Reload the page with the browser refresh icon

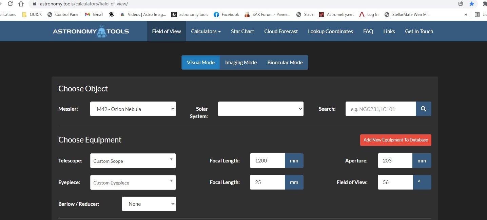10,4
